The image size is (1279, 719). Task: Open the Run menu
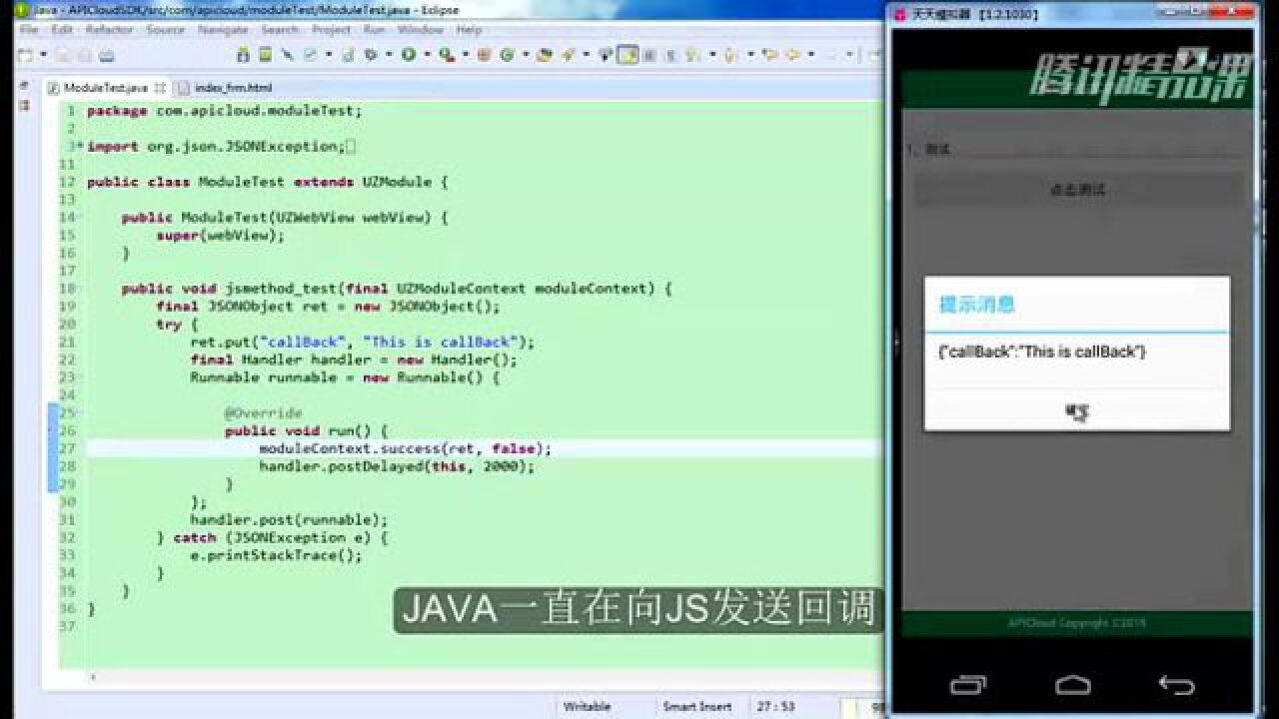(374, 30)
